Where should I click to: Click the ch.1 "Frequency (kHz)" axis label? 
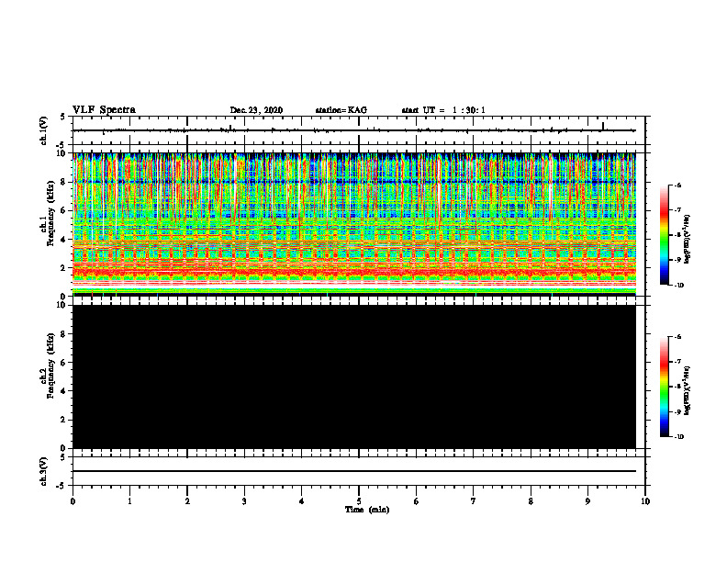(50, 213)
